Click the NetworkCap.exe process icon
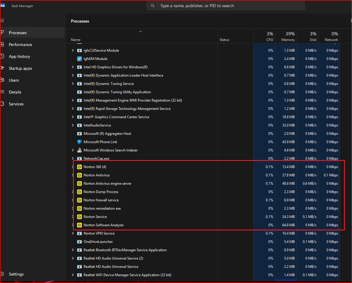Screen dimensions: 352x283 (x=79, y=159)
